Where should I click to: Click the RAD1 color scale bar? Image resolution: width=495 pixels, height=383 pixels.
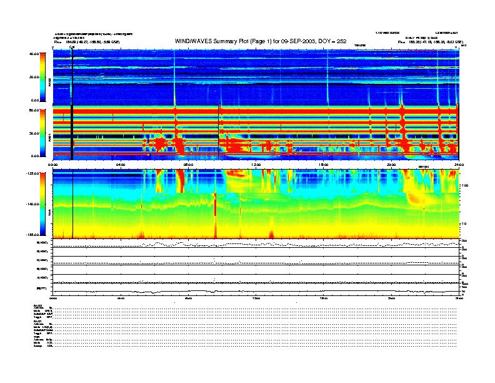42,133
